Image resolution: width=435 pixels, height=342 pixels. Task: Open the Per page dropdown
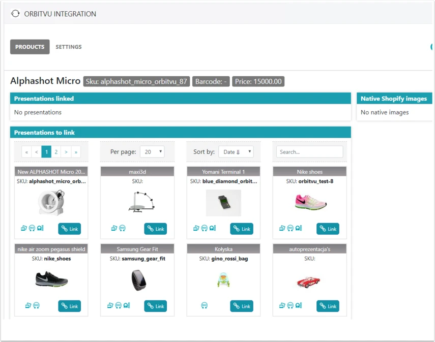coord(152,152)
